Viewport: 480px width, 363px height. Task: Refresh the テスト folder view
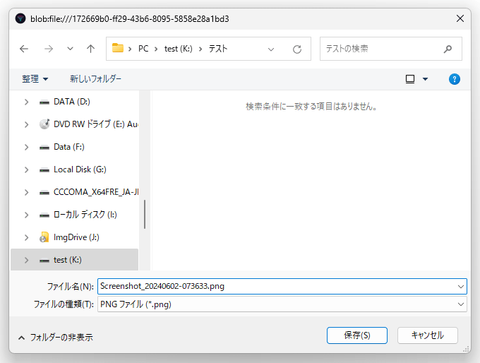point(297,49)
